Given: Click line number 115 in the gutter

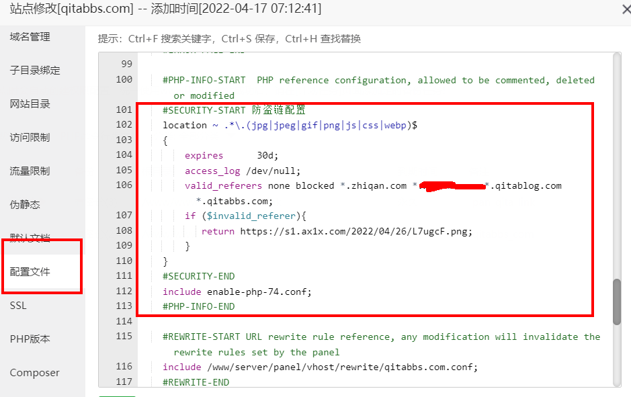Looking at the screenshot, I should (124, 337).
